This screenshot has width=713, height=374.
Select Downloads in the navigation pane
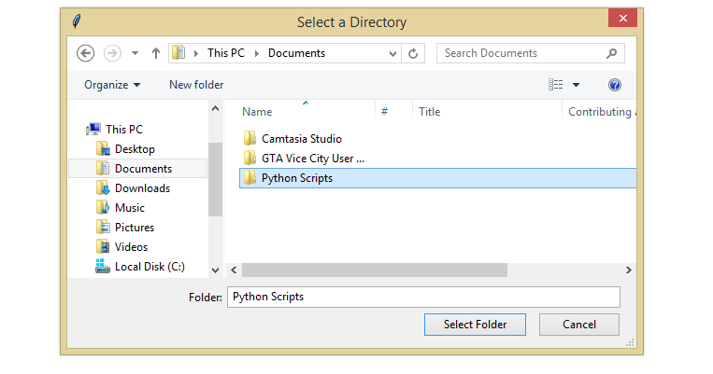point(142,187)
